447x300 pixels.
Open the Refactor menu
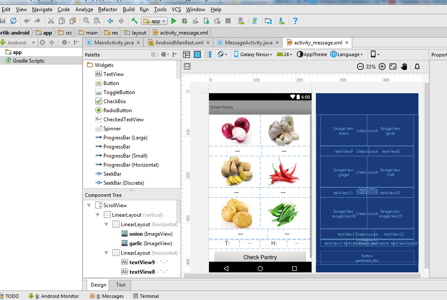click(107, 9)
